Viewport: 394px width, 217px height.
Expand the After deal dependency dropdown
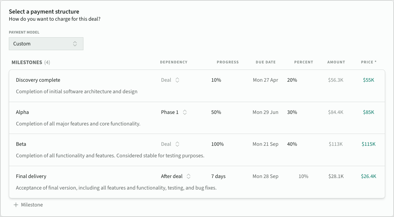(176, 176)
